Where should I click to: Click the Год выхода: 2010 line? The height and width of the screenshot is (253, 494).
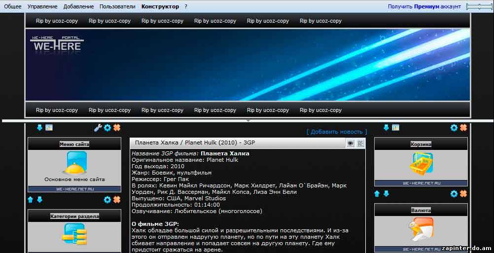(158, 166)
